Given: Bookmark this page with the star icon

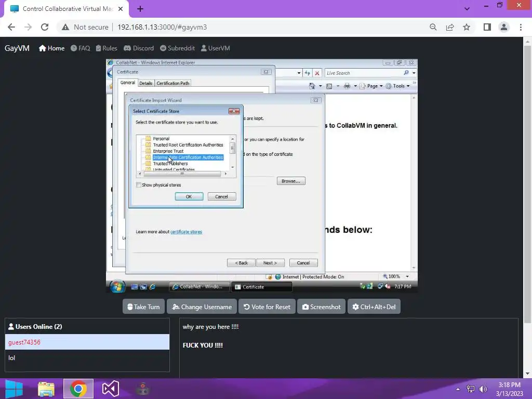Looking at the screenshot, I should (x=467, y=27).
